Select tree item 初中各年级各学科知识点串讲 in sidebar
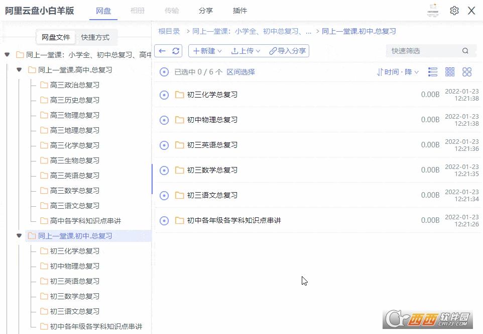This screenshot has height=334, width=483. [x=96, y=326]
